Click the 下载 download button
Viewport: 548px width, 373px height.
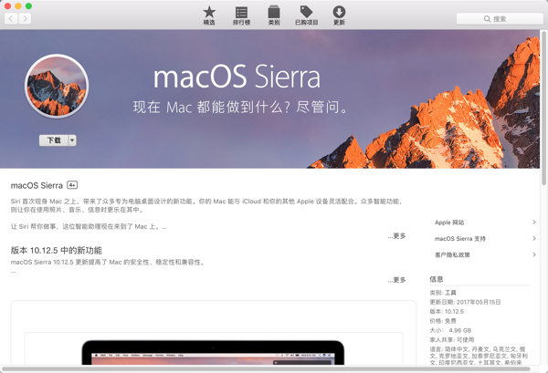click(x=54, y=140)
